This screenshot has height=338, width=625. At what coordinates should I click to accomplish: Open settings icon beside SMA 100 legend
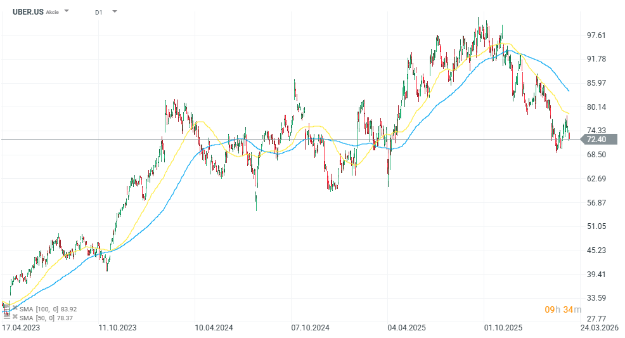tap(7, 308)
